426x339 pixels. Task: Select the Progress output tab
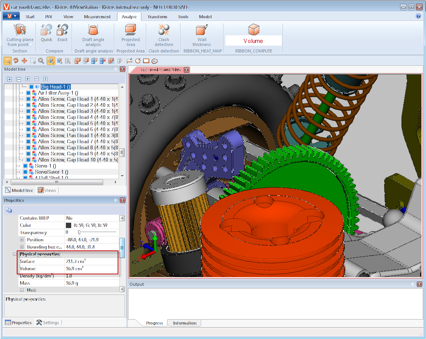pos(154,323)
